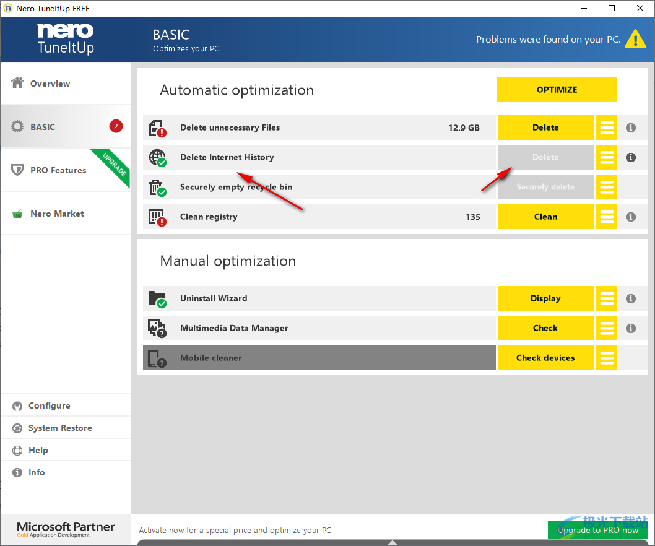Click the Check devices button
The image size is (655, 546).
[545, 358]
